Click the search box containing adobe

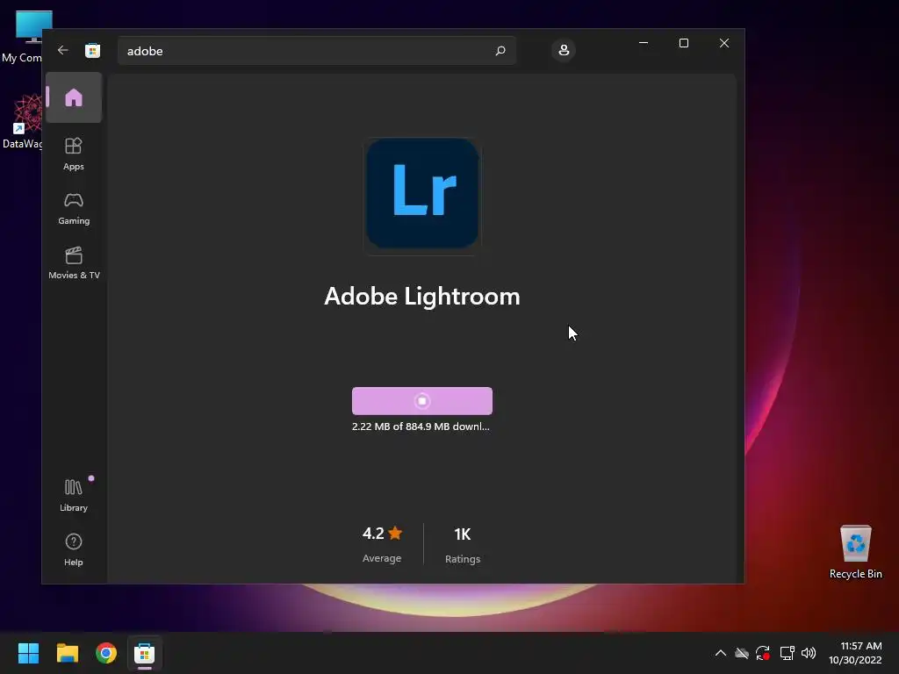pyautogui.click(x=316, y=50)
